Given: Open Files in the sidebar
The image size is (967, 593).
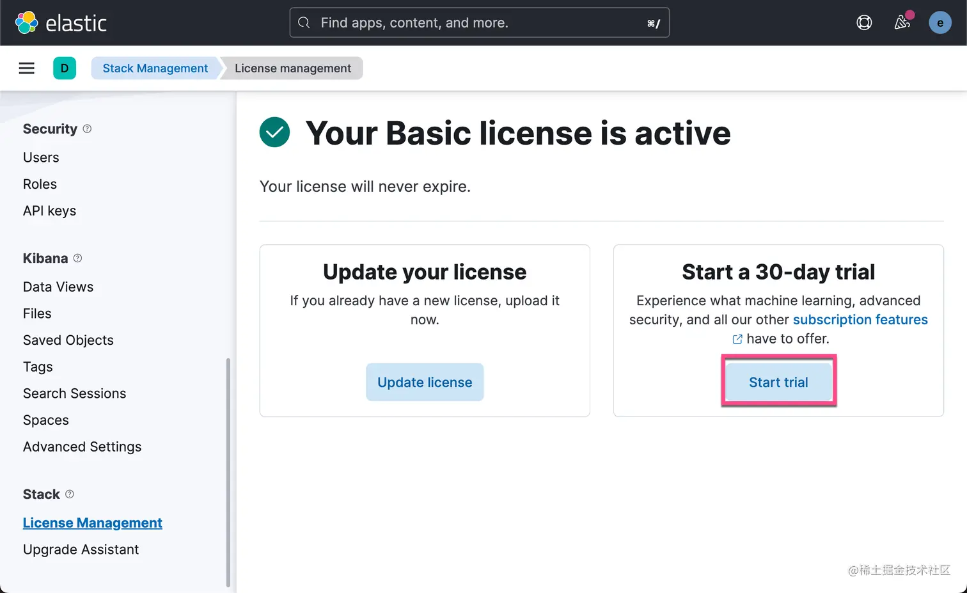Looking at the screenshot, I should [37, 313].
